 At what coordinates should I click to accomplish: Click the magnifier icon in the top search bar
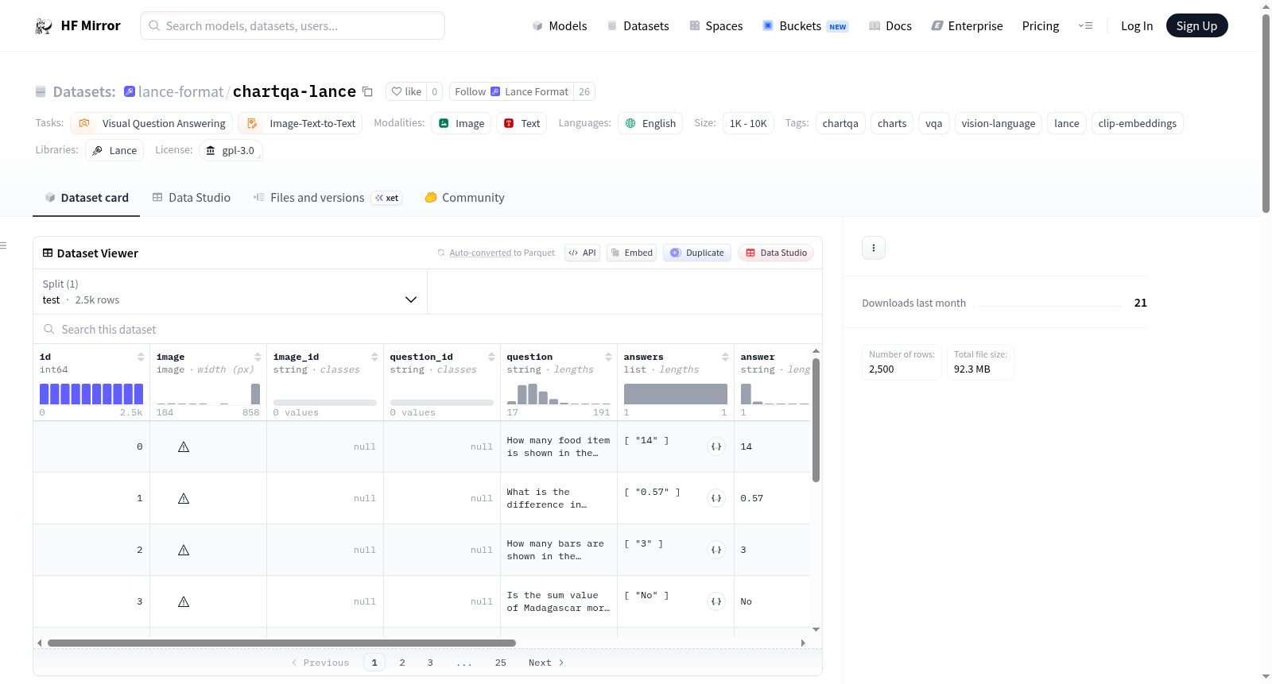154,26
